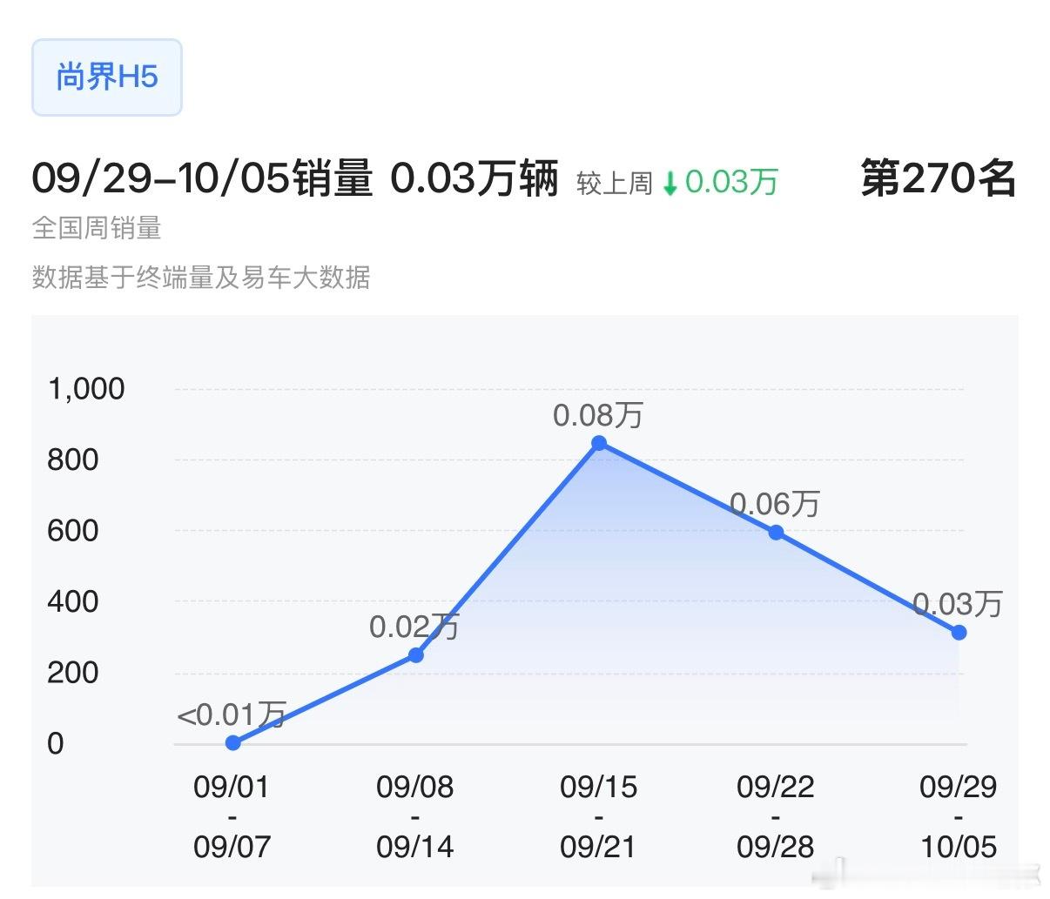Click the green down-arrow trend indicator
The height and width of the screenshot is (899, 1050).
(670, 183)
